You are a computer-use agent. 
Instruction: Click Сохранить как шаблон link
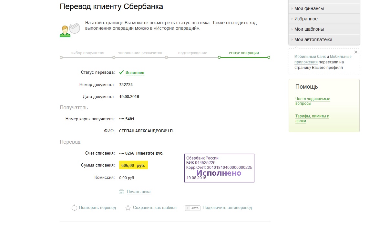pyautogui.click(x=155, y=208)
